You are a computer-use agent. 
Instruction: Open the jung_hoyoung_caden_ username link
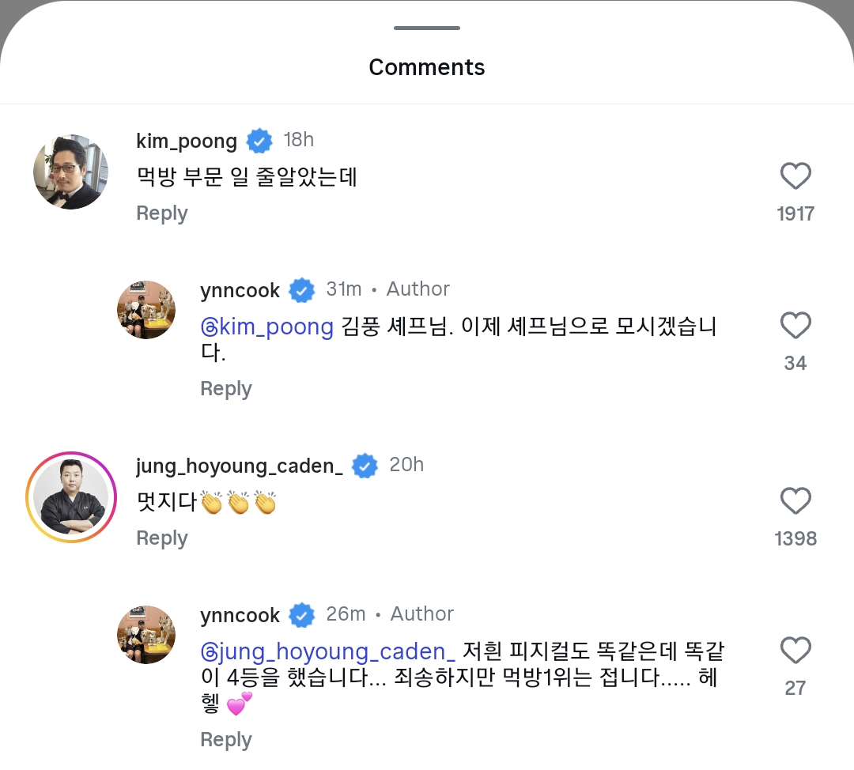coord(239,466)
